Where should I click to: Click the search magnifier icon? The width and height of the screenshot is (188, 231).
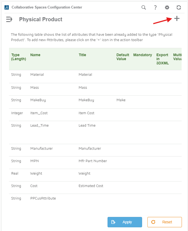tap(144, 7)
